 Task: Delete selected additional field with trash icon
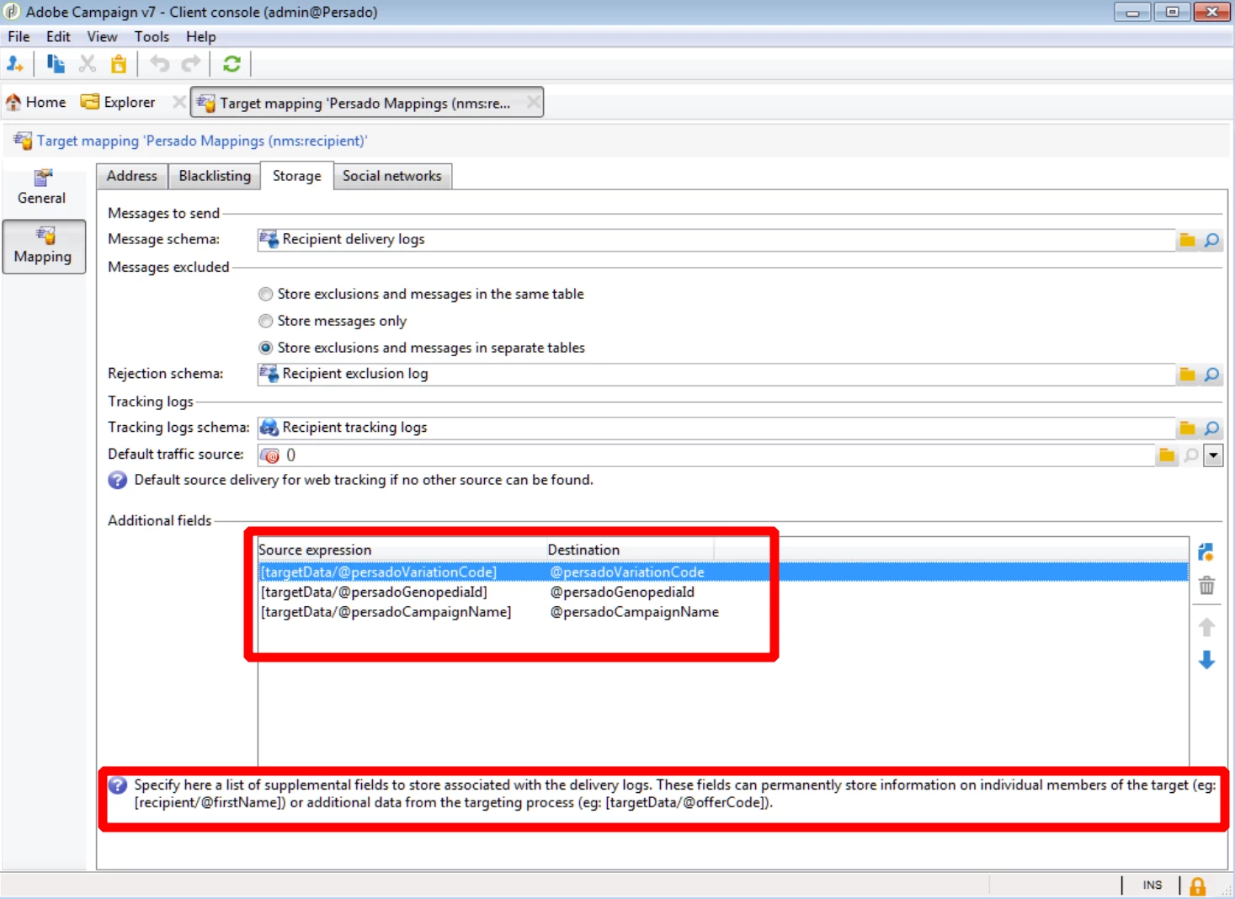1206,586
